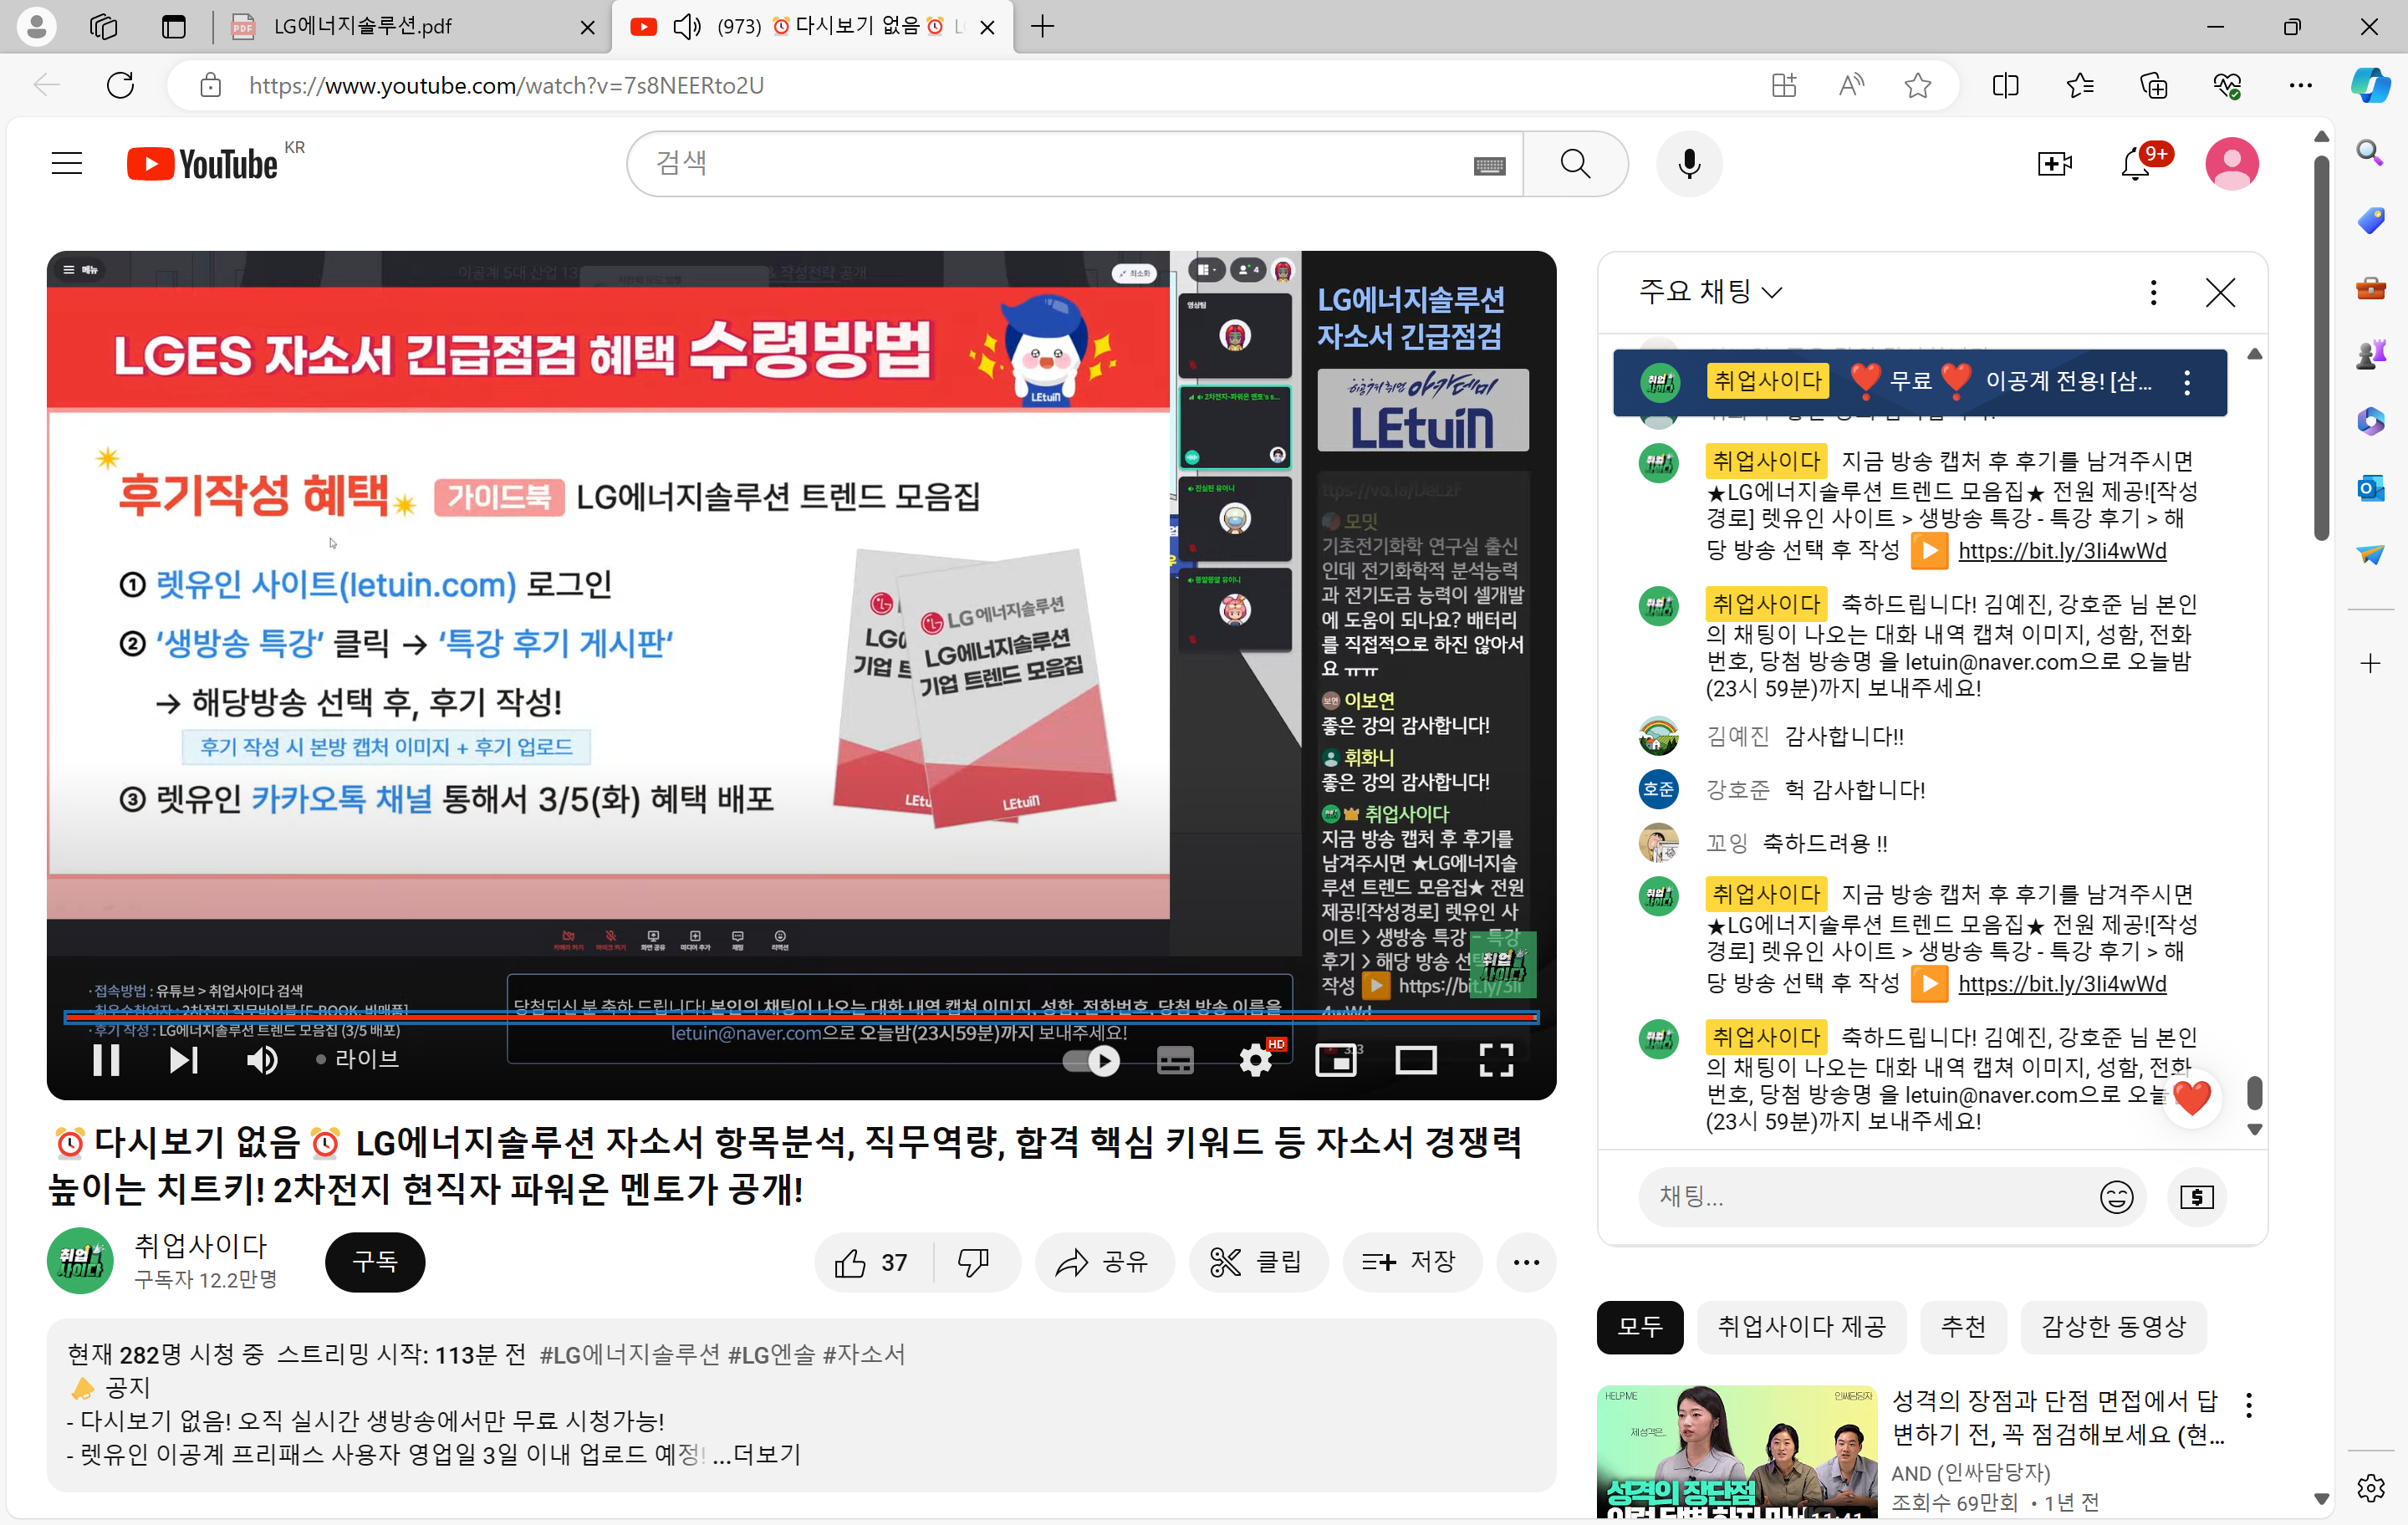Open Edge favorites list
2408x1525 pixels.
click(2080, 86)
